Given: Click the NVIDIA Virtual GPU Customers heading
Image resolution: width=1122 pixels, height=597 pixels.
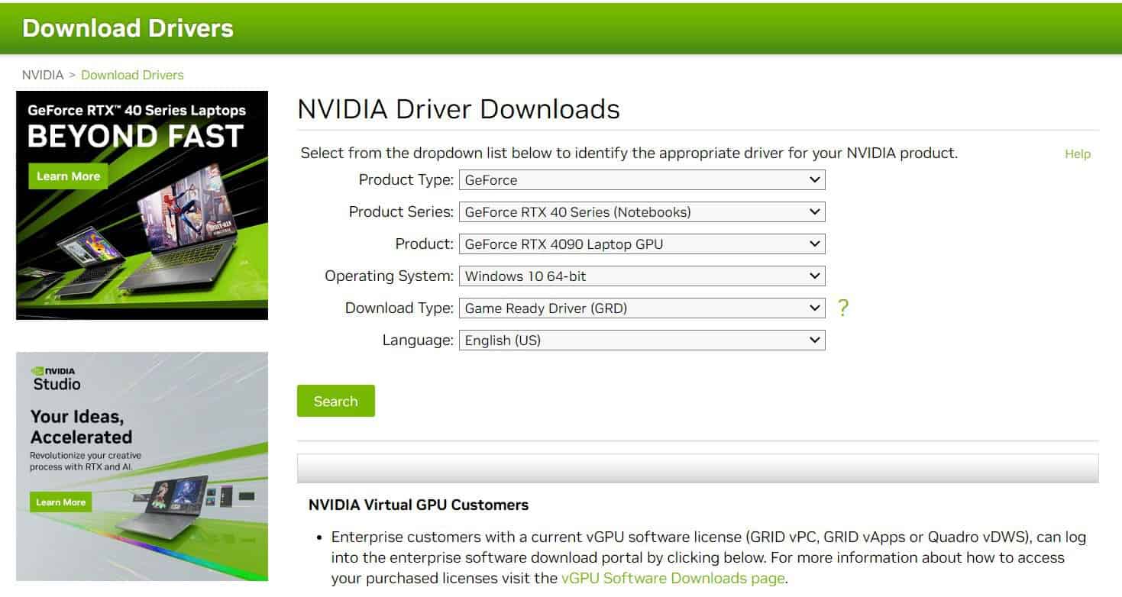Looking at the screenshot, I should [x=419, y=505].
